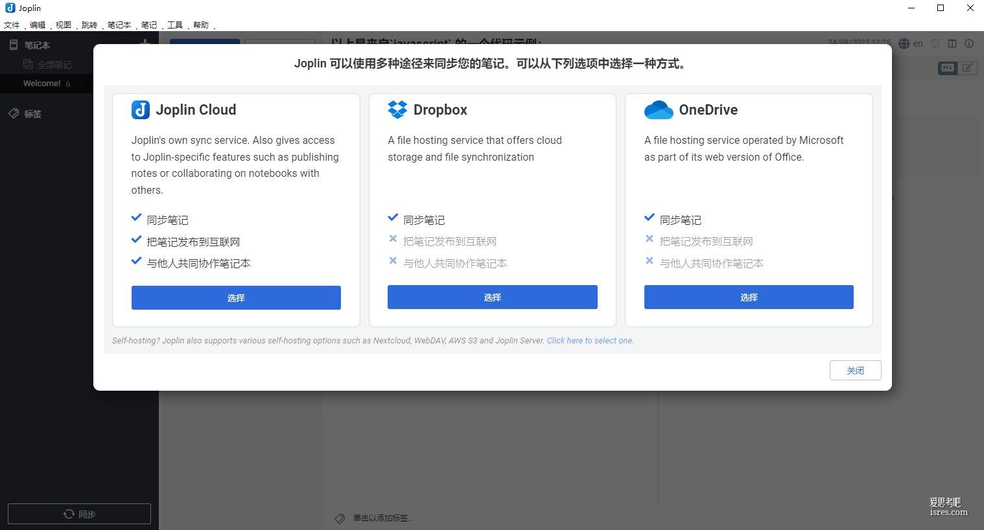Viewport: 984px width, 530px height.
Task: Switch to rich text editor toggle
Action: [967, 67]
